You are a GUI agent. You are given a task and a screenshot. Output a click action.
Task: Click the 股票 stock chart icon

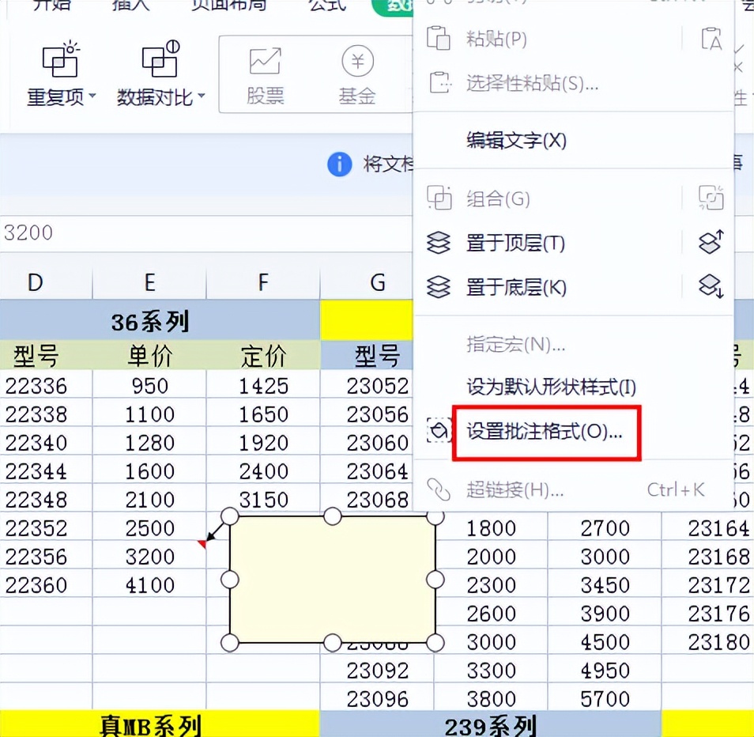pos(265,61)
